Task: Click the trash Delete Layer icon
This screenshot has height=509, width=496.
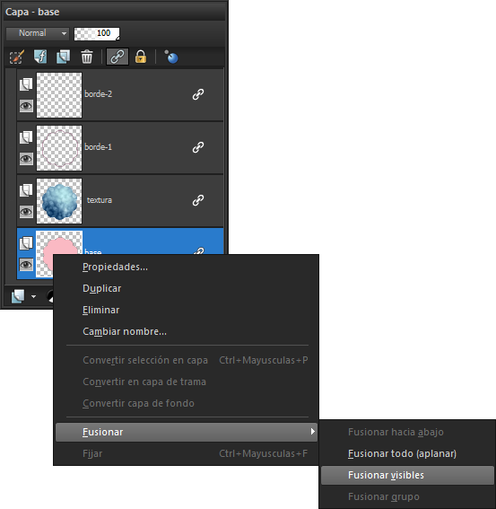Action: pos(87,57)
